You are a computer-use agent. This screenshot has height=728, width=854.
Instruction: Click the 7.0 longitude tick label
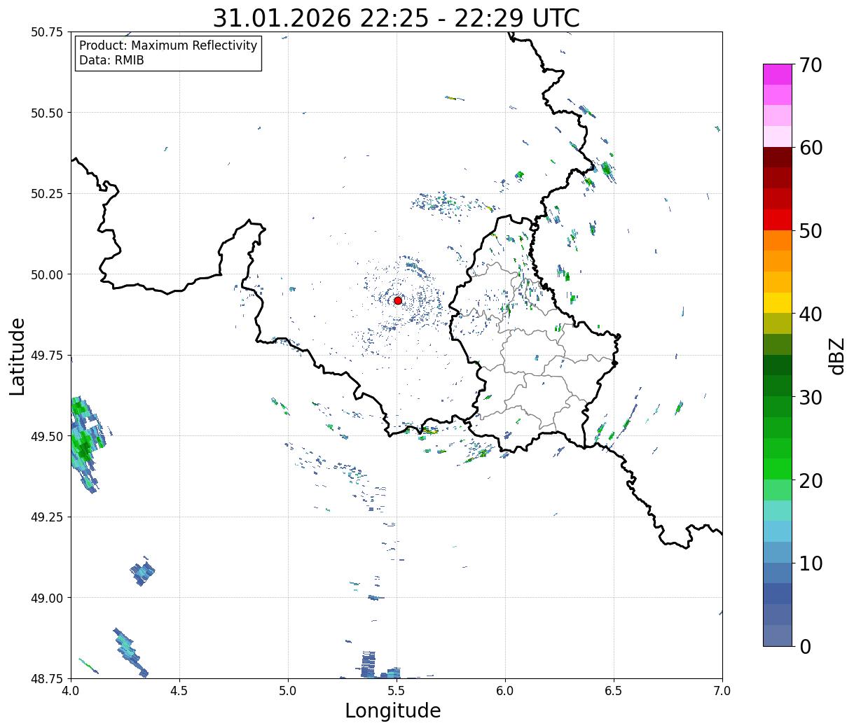point(722,691)
